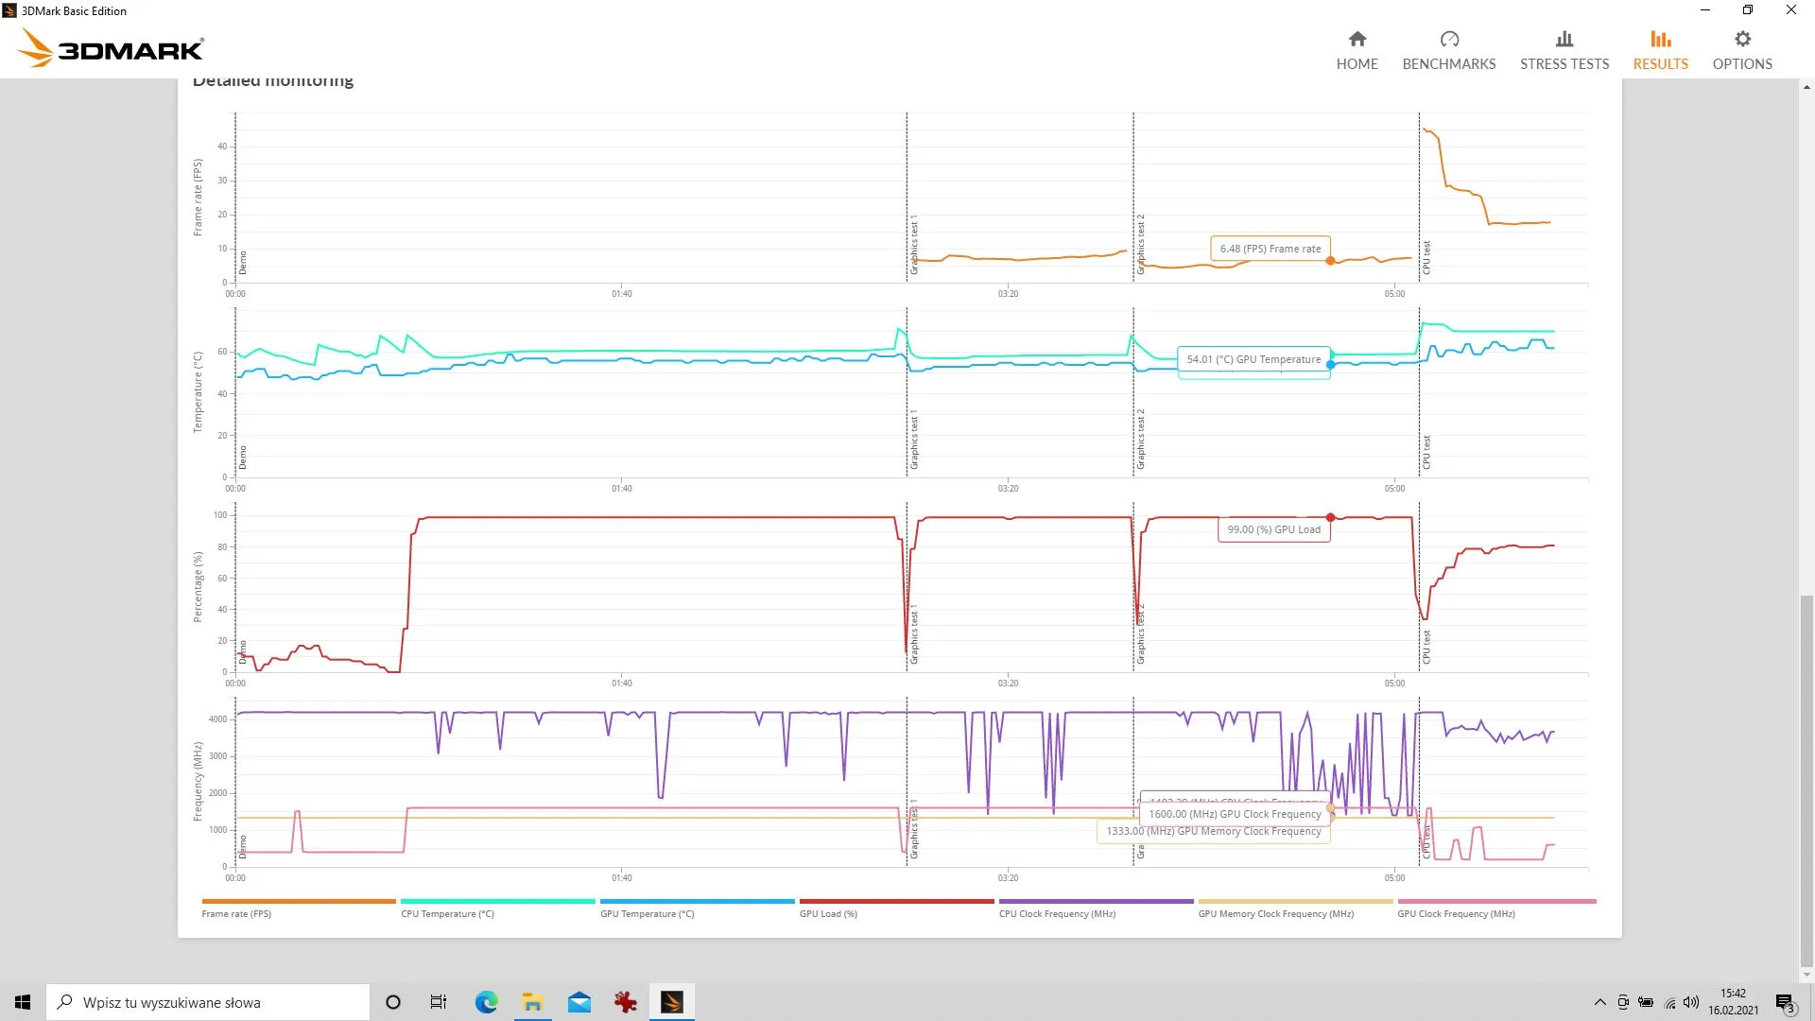
Task: Open File Explorer from the taskbar
Action: 532,1001
